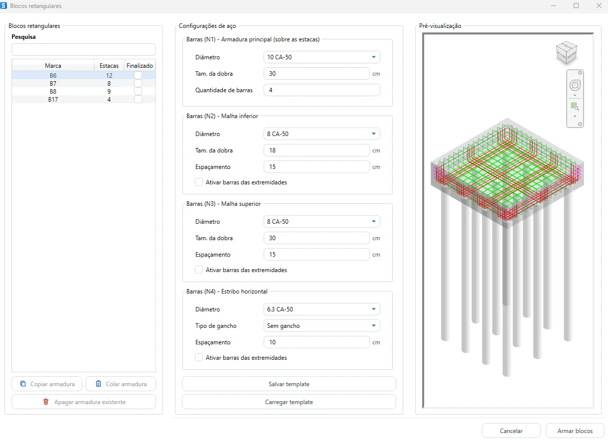The height and width of the screenshot is (440, 608).
Task: Click N1 Tam. da dobra field
Action: 317,74
